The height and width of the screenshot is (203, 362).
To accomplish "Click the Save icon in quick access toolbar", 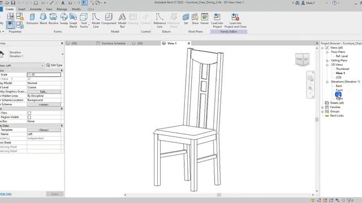I will [x=13, y=3].
